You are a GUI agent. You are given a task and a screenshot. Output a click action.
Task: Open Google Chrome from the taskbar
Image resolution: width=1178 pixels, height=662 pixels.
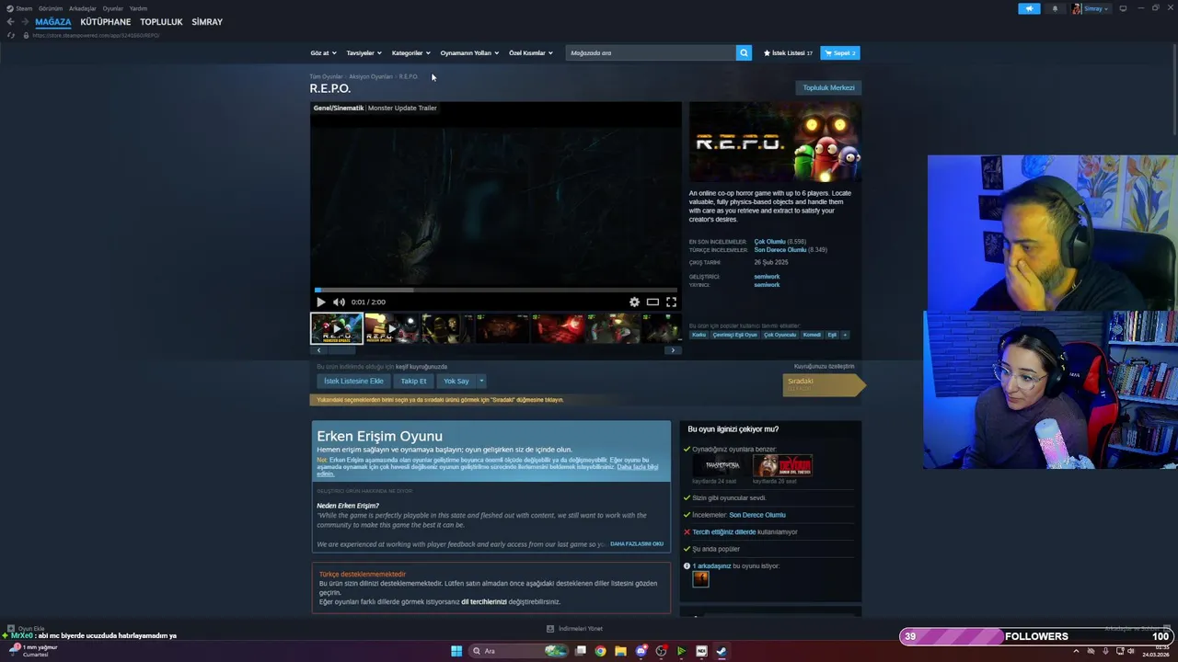pyautogui.click(x=600, y=651)
